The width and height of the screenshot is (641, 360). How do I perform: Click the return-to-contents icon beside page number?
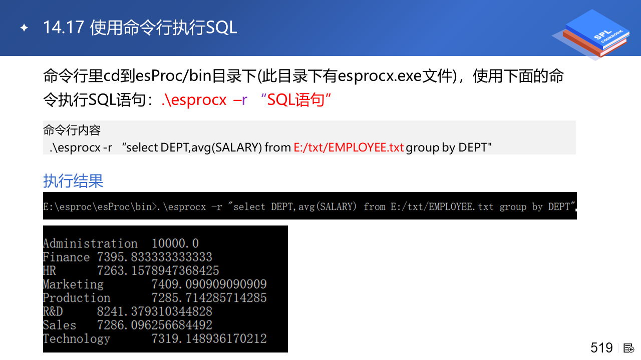629,348
